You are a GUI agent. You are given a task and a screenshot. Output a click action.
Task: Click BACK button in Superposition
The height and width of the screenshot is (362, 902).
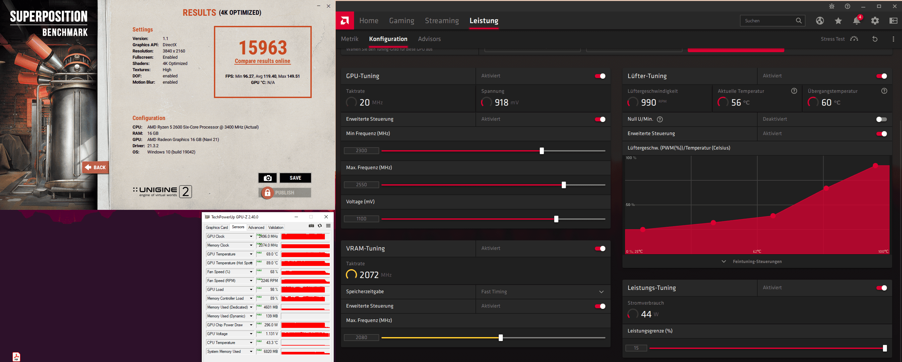95,168
